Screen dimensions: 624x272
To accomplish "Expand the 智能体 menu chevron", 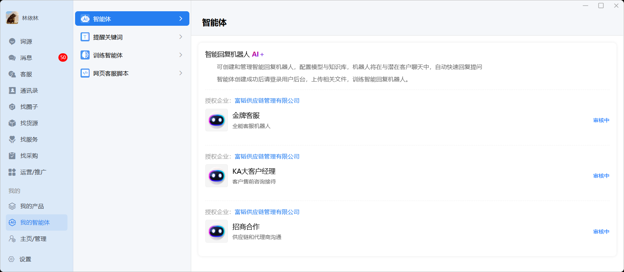I will 181,18.
